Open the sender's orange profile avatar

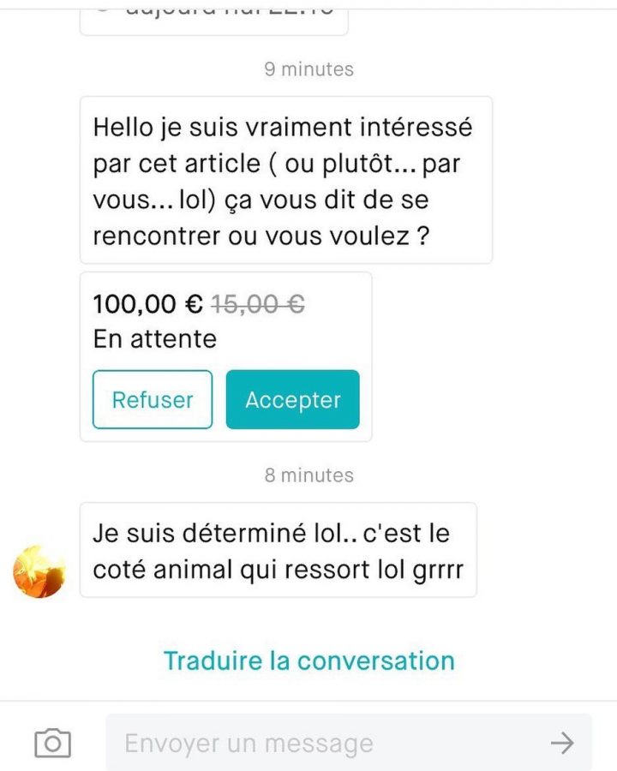pos(39,571)
